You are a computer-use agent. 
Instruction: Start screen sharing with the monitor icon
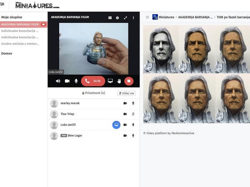(x=110, y=81)
